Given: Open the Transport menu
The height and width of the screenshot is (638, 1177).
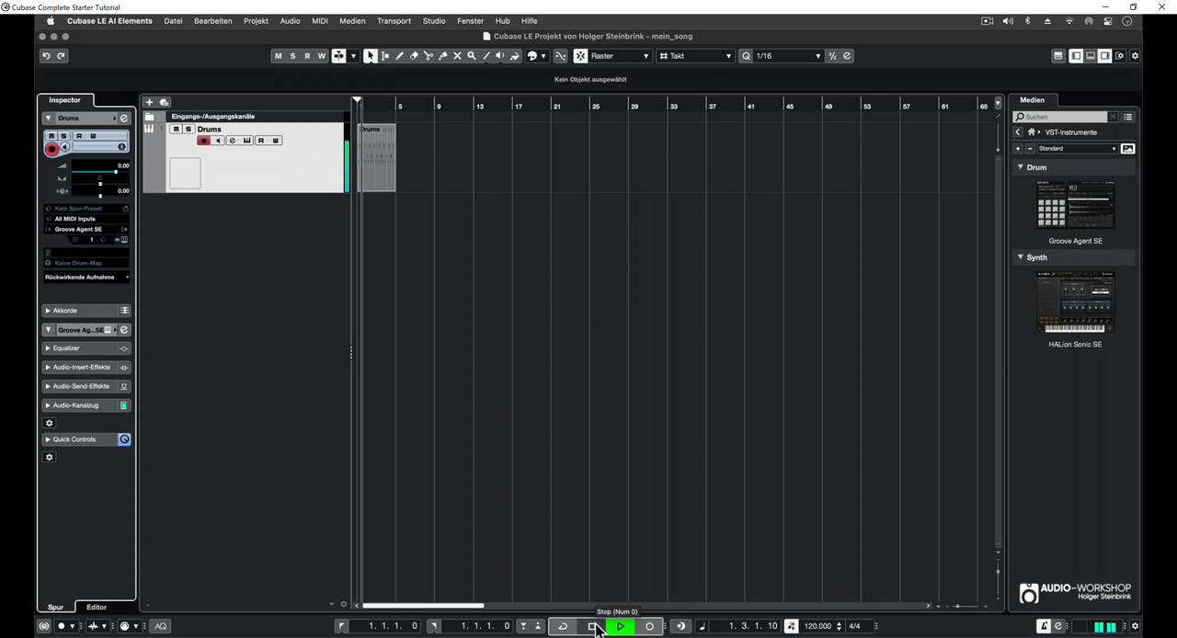Looking at the screenshot, I should point(394,21).
